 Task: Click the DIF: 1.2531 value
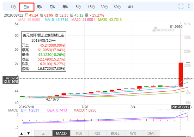30,110
